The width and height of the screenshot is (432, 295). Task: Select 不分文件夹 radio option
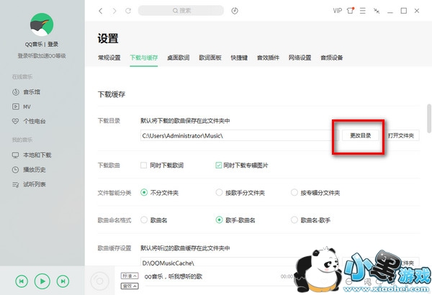click(x=144, y=193)
